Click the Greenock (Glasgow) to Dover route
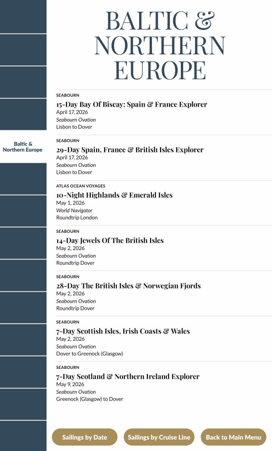Screen dimensions: 272x451 coord(89,399)
